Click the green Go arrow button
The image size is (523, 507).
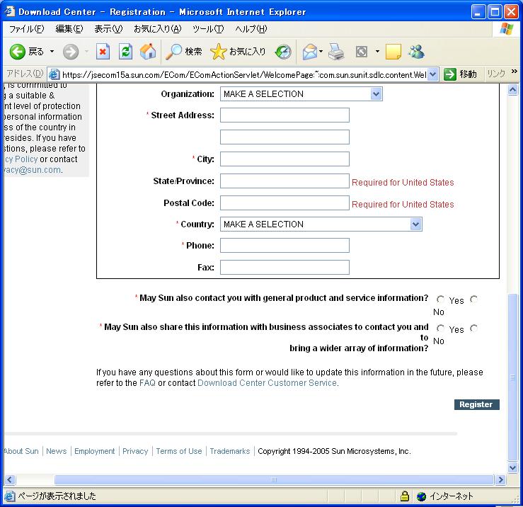click(449, 74)
